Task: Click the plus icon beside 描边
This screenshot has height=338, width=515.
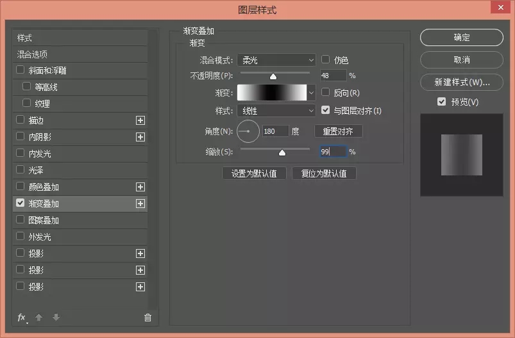Action: (x=140, y=120)
